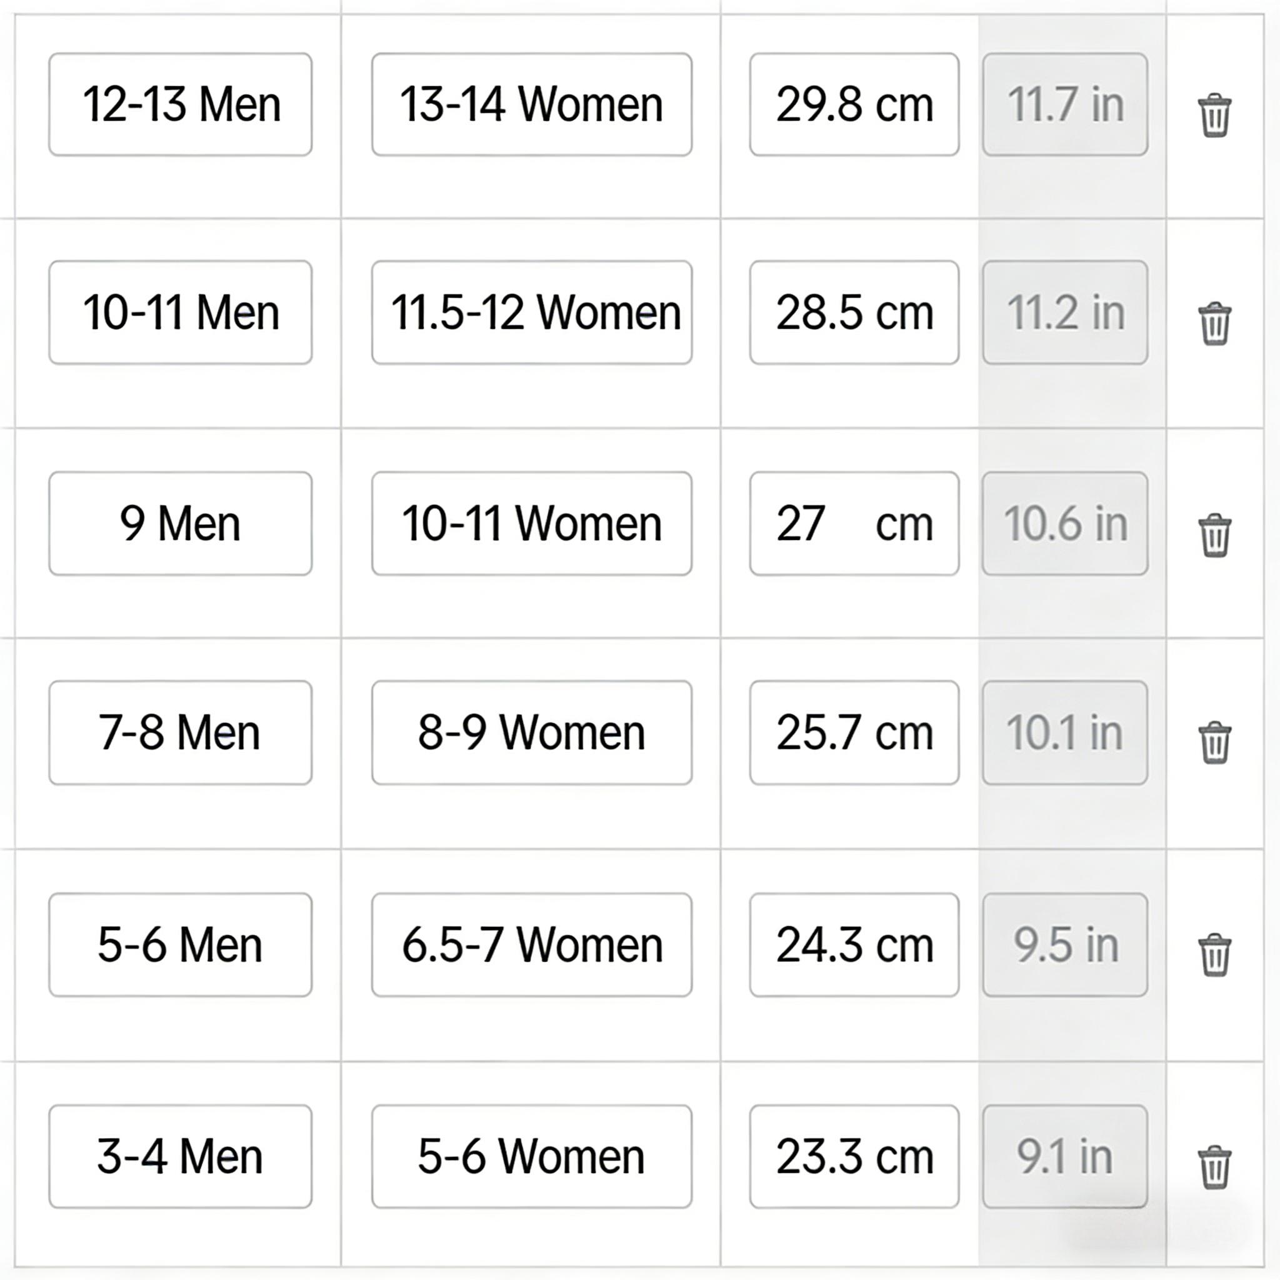Screen dimensions: 1280x1280
Task: Click the 3-4 Men size field
Action: [180, 1157]
